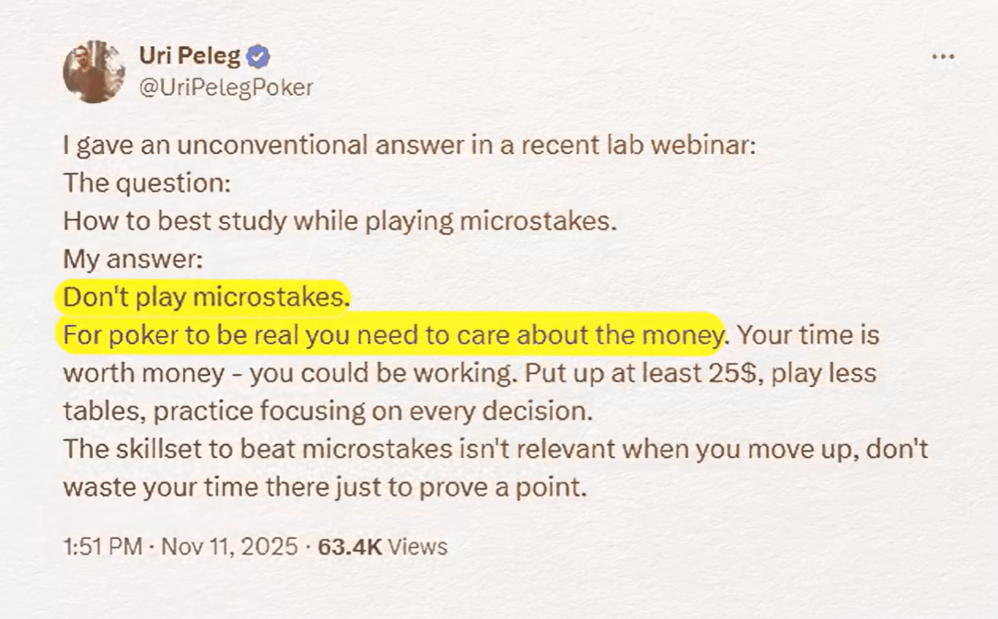Open Uri Peleg's profile avatar
998x619 pixels.
coord(94,71)
